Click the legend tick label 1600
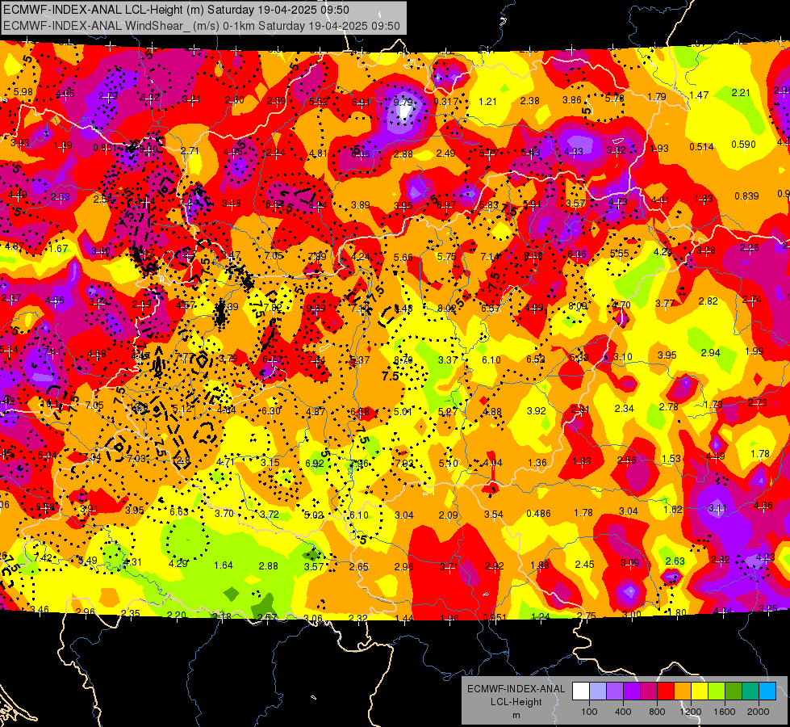 (x=725, y=712)
